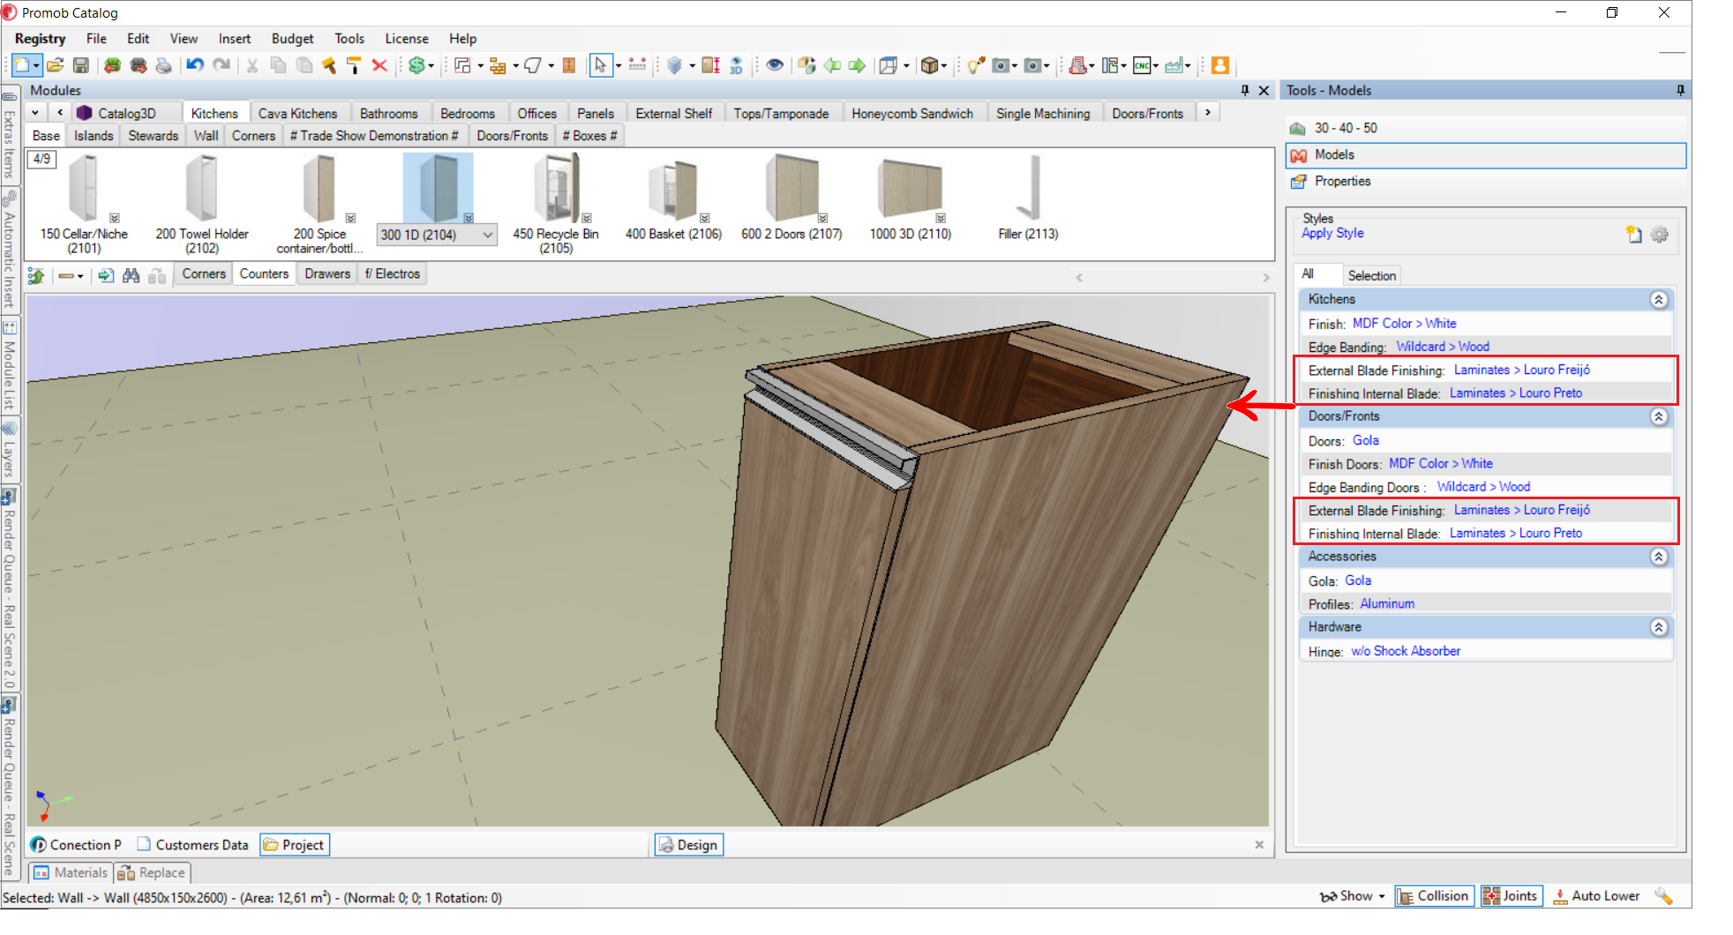This screenshot has height=935, width=1733.
Task: Click the red X delete icon
Action: (x=379, y=65)
